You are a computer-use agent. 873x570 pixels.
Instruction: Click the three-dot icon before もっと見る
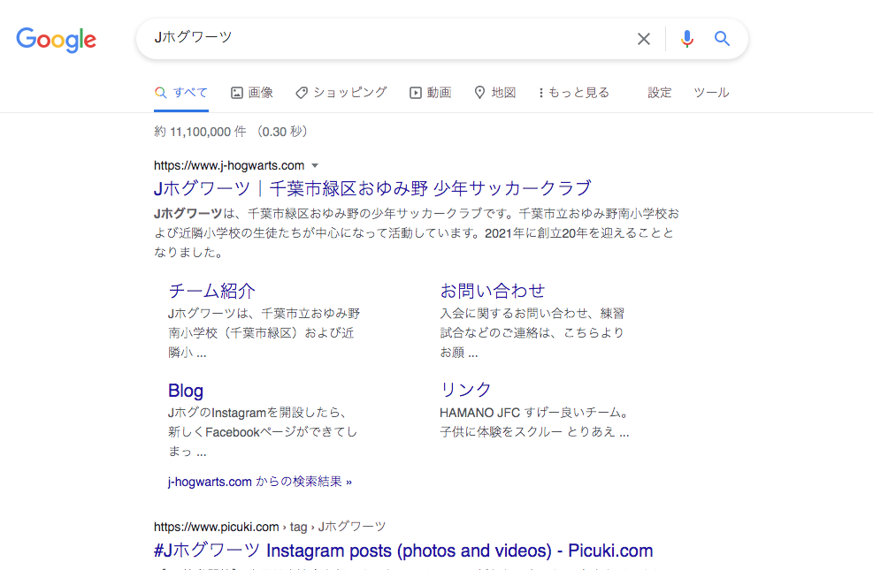[x=540, y=93]
